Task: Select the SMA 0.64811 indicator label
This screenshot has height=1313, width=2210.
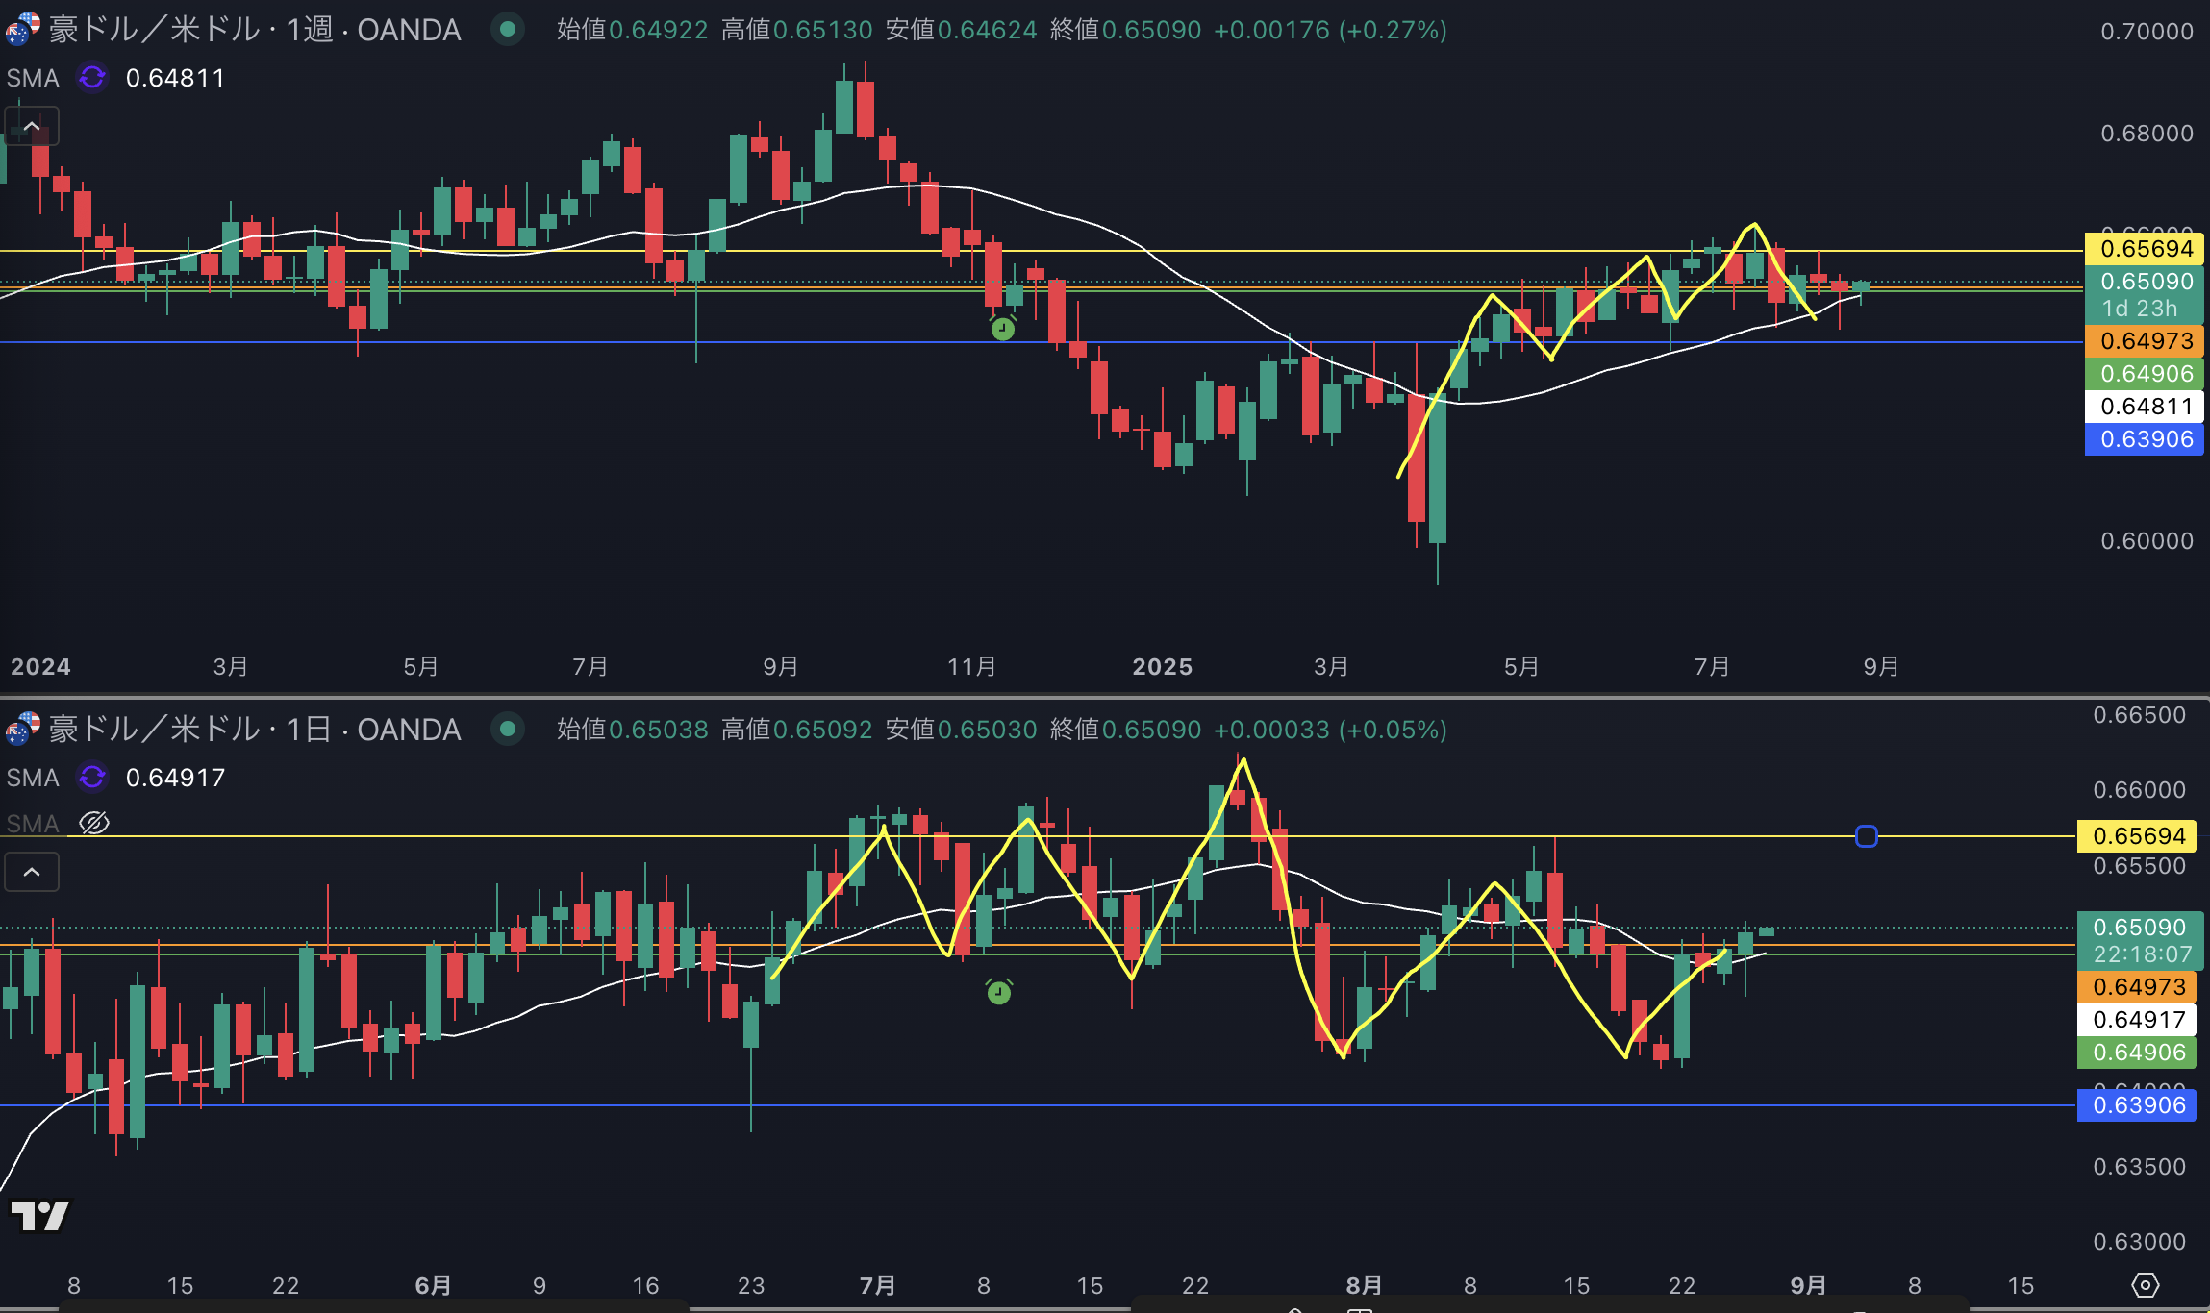Action: (x=115, y=78)
